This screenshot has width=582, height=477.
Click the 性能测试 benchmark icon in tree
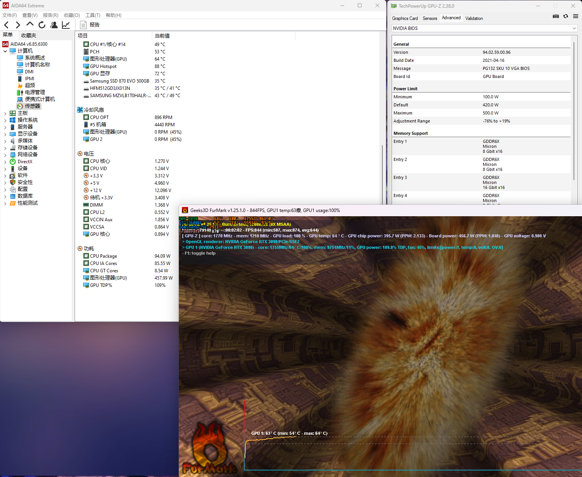tap(13, 203)
